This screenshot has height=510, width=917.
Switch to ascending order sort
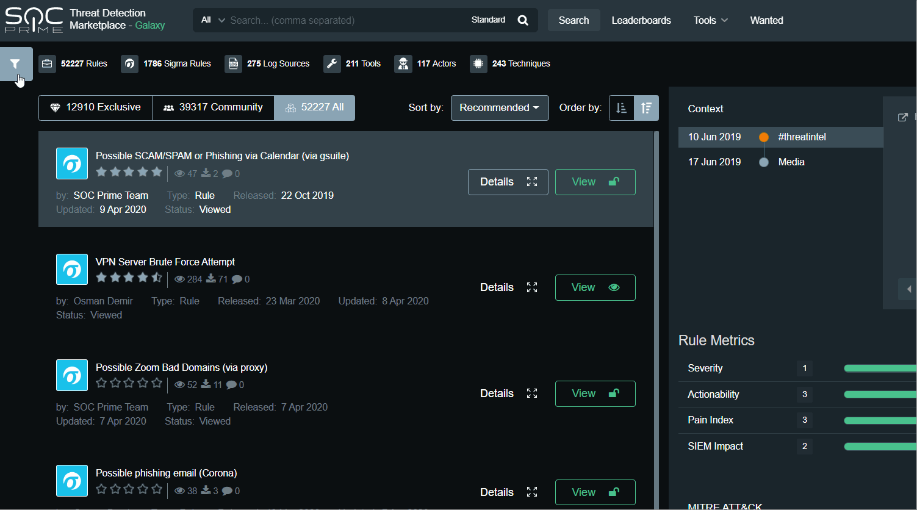pyautogui.click(x=621, y=108)
